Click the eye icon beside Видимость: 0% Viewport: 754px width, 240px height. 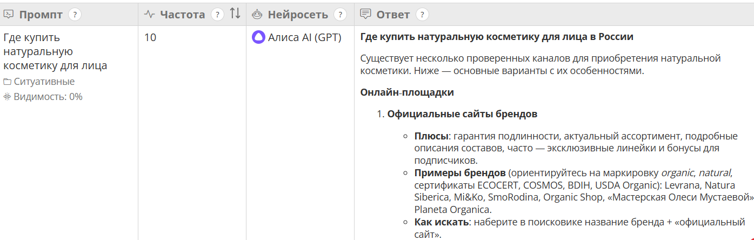[7, 97]
